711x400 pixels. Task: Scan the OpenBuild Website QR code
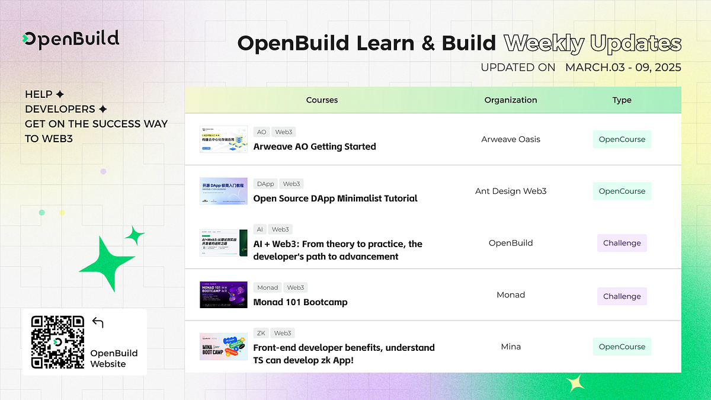pos(59,342)
